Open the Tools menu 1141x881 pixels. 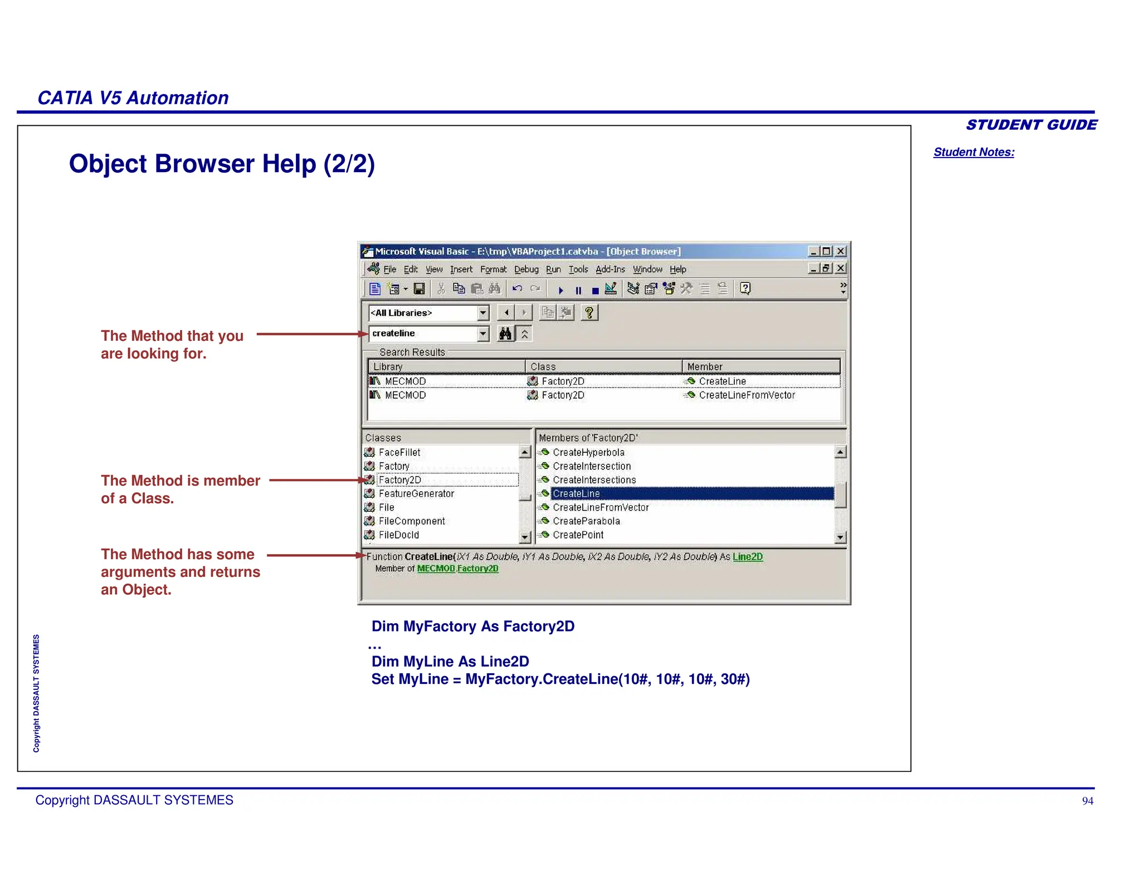click(x=578, y=270)
